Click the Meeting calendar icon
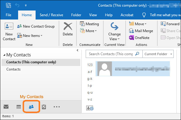This screenshot has width=181, height=120. pos(82,24)
